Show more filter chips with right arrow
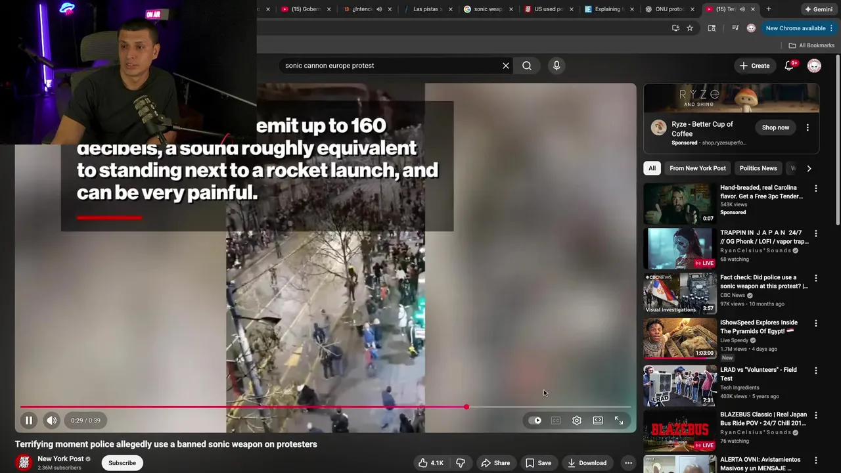Image resolution: width=841 pixels, height=473 pixels. pyautogui.click(x=809, y=168)
